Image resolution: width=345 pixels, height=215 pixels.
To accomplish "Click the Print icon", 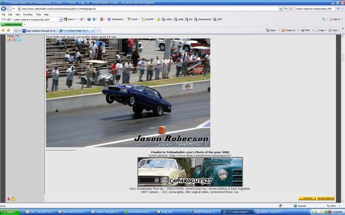I will coord(303,30).
